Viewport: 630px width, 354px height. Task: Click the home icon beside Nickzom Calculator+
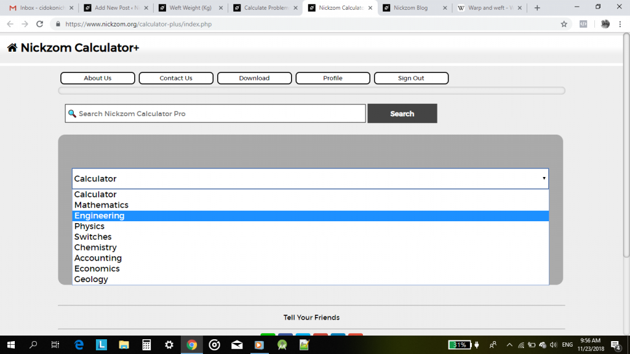(x=12, y=48)
